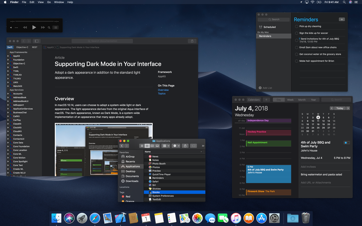Click the Today button in Calendar
This screenshot has height=226, width=362.
coord(340,108)
